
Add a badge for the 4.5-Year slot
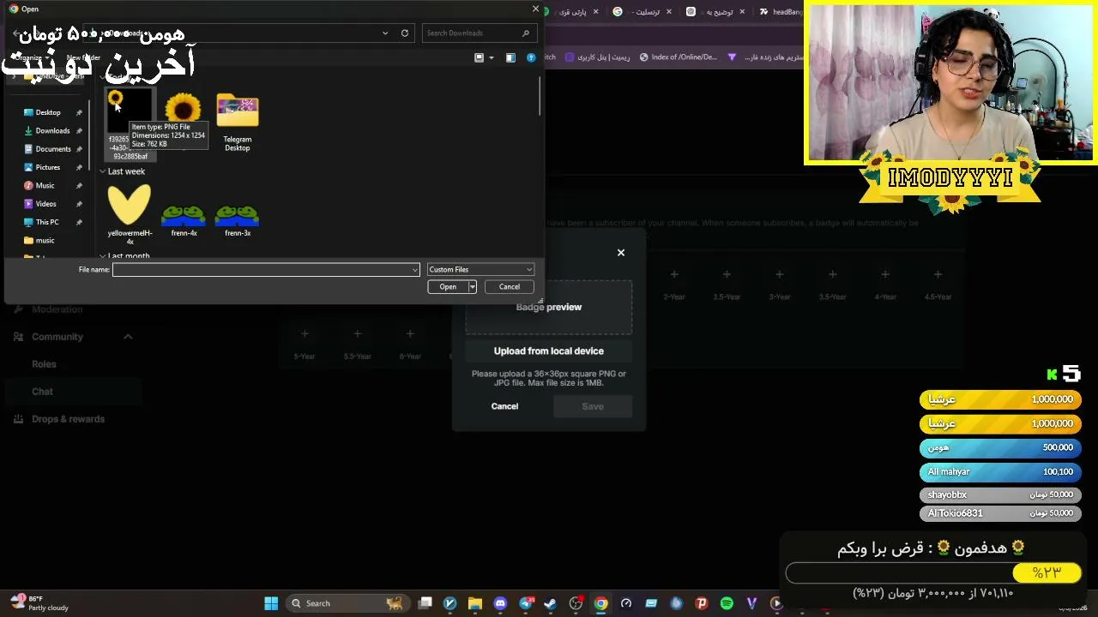click(938, 274)
